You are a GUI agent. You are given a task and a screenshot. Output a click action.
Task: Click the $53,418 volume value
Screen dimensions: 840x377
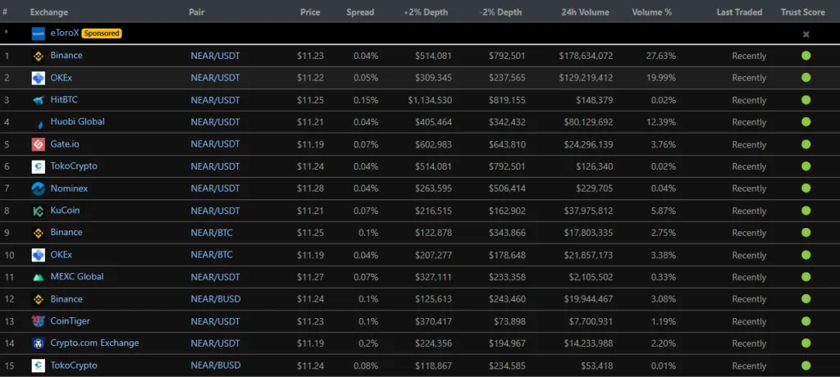(597, 366)
